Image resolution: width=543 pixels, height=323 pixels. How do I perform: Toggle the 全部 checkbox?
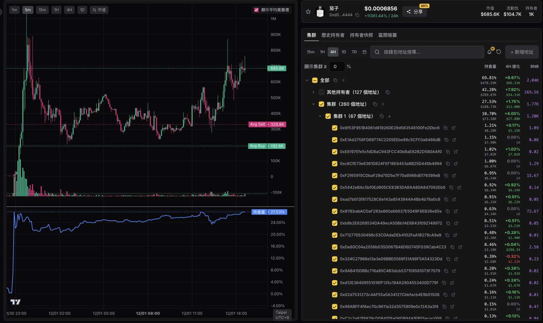click(315, 80)
